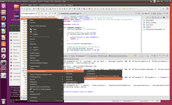172x105 pixels.
Task: Click the Open Perspective icon
Action: 163,9
